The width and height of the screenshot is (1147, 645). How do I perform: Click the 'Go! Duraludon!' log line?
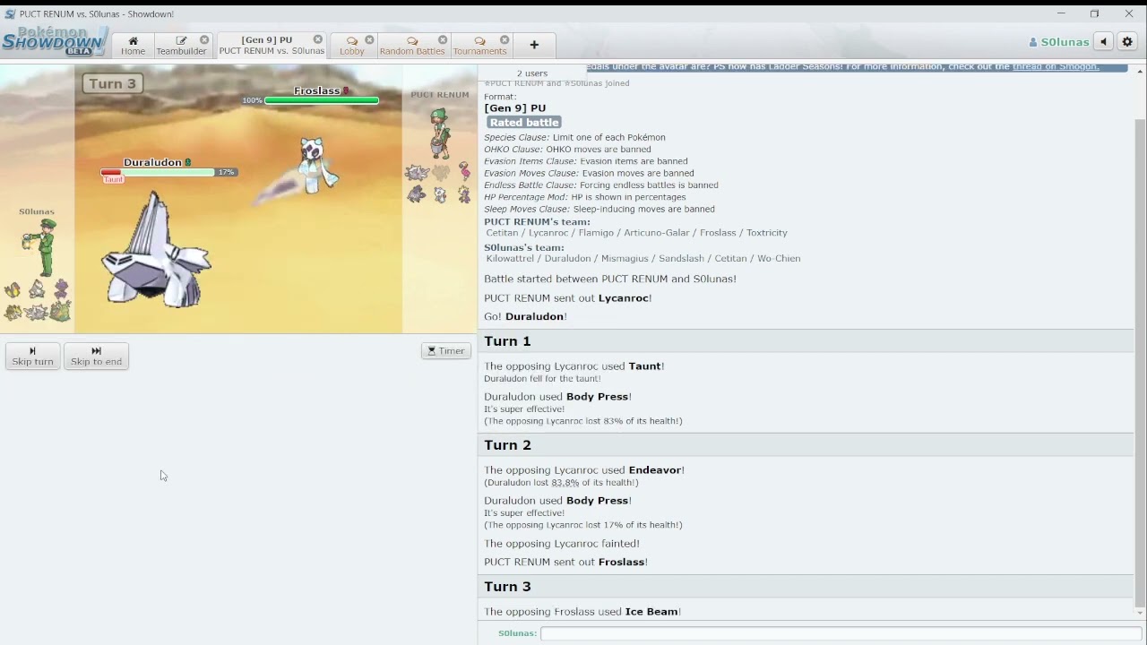point(525,317)
